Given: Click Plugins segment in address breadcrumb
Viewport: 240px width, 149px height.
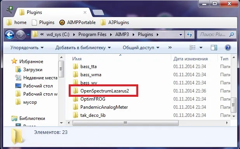Looking at the screenshot, I should tap(145, 34).
